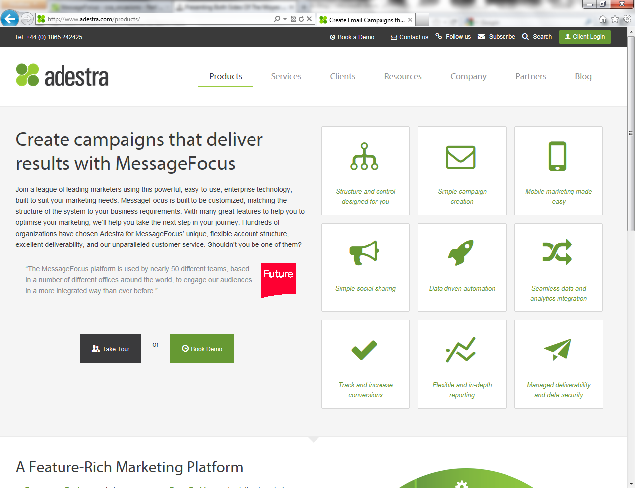Open a new blank browser tab

(422, 20)
